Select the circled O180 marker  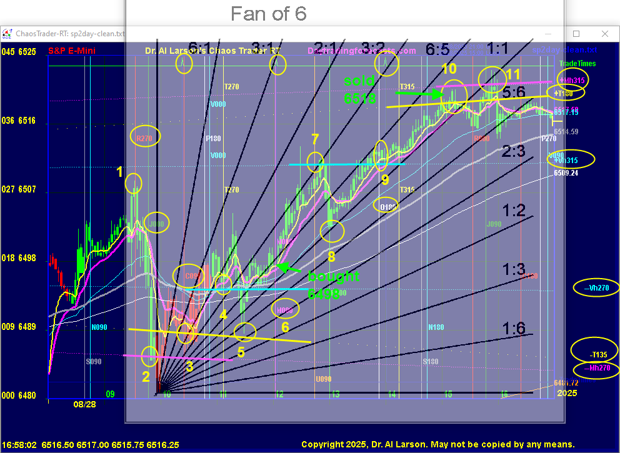coord(389,206)
